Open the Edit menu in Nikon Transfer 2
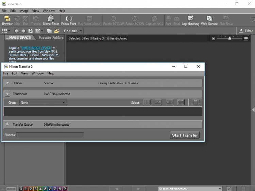The image size is (255, 191). [x=15, y=73]
